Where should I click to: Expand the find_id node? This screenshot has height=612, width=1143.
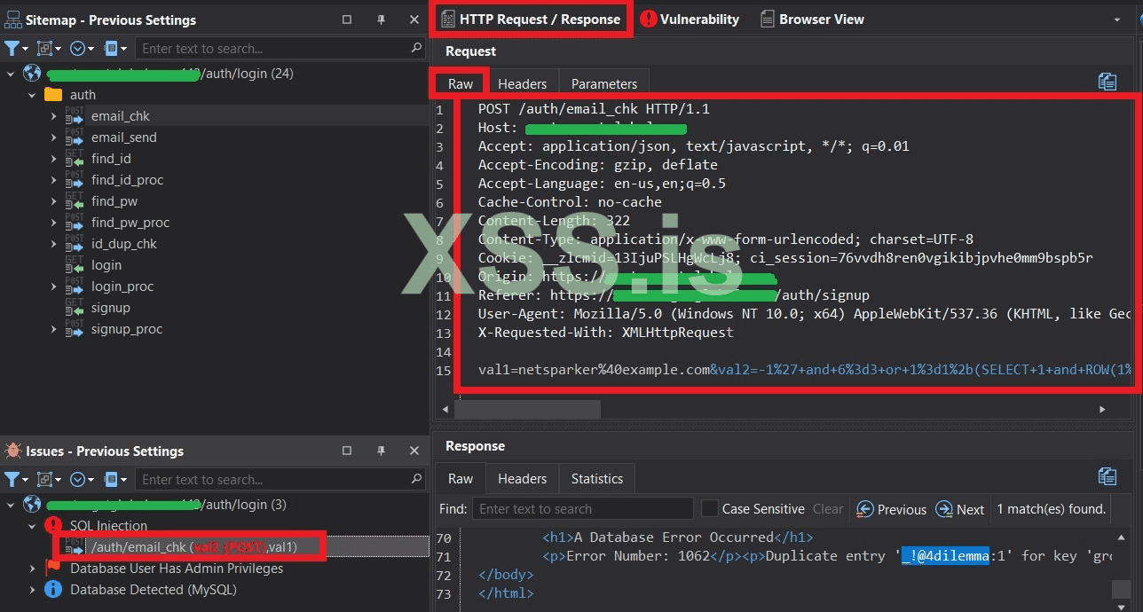pos(53,159)
